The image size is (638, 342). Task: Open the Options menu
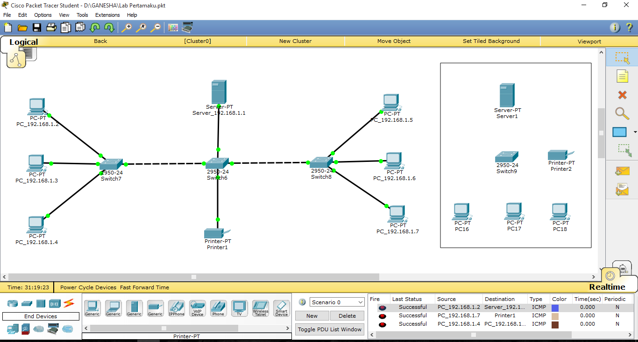pos(43,15)
